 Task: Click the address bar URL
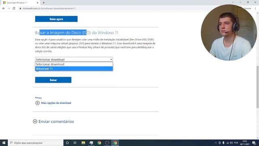49,9
